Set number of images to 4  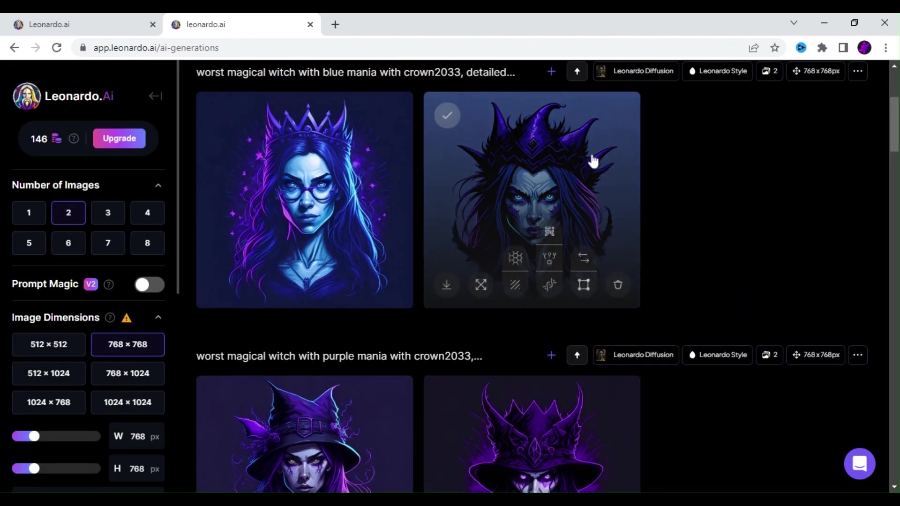pos(147,213)
